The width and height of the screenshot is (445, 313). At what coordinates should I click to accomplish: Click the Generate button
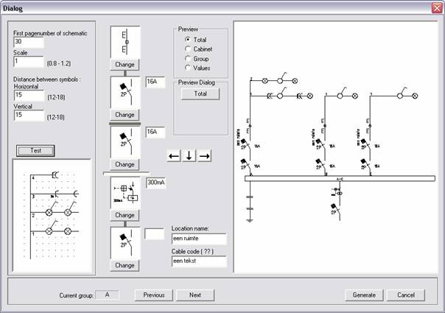(x=365, y=295)
